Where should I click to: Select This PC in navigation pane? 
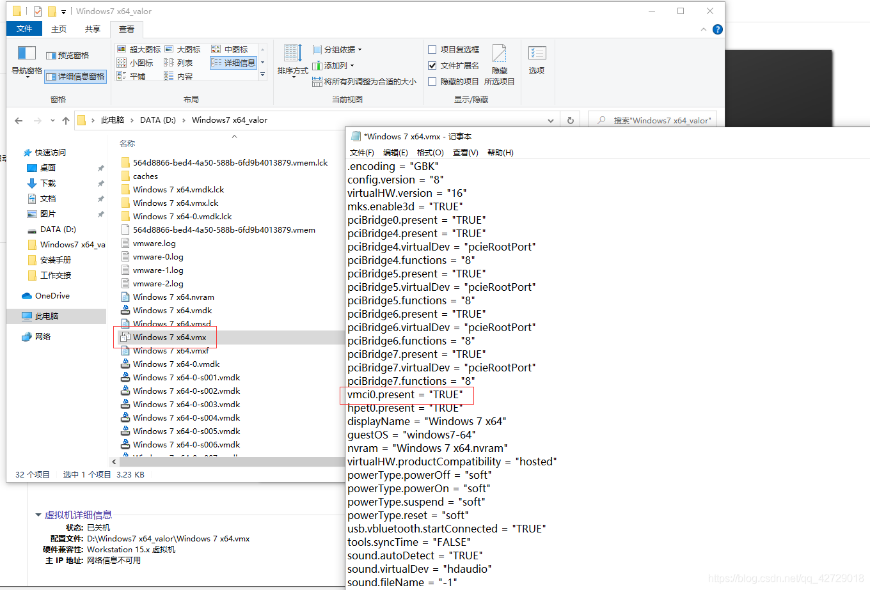56,316
